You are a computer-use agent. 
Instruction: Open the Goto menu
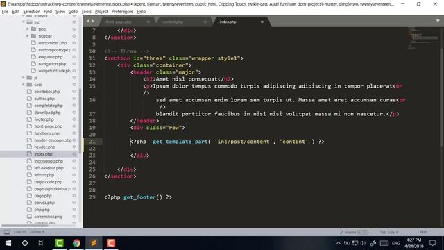(x=73, y=12)
